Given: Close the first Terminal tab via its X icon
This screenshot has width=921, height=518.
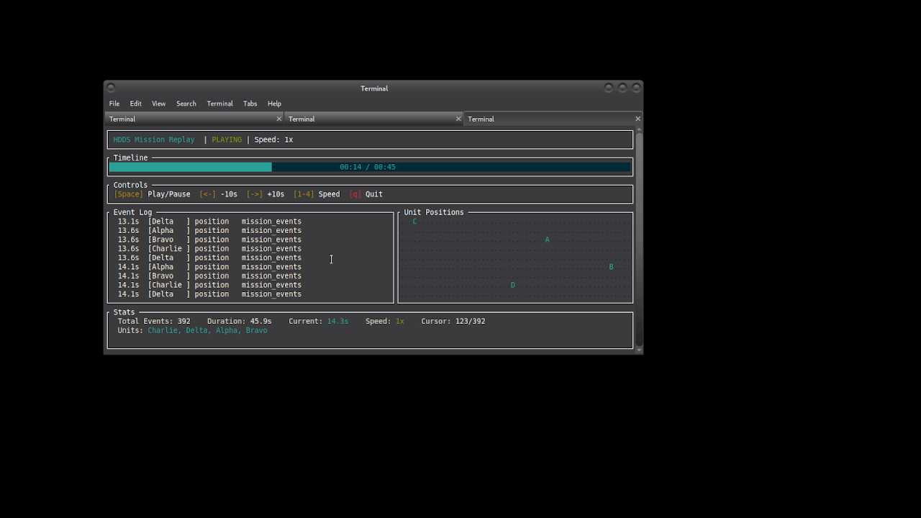Looking at the screenshot, I should [279, 119].
